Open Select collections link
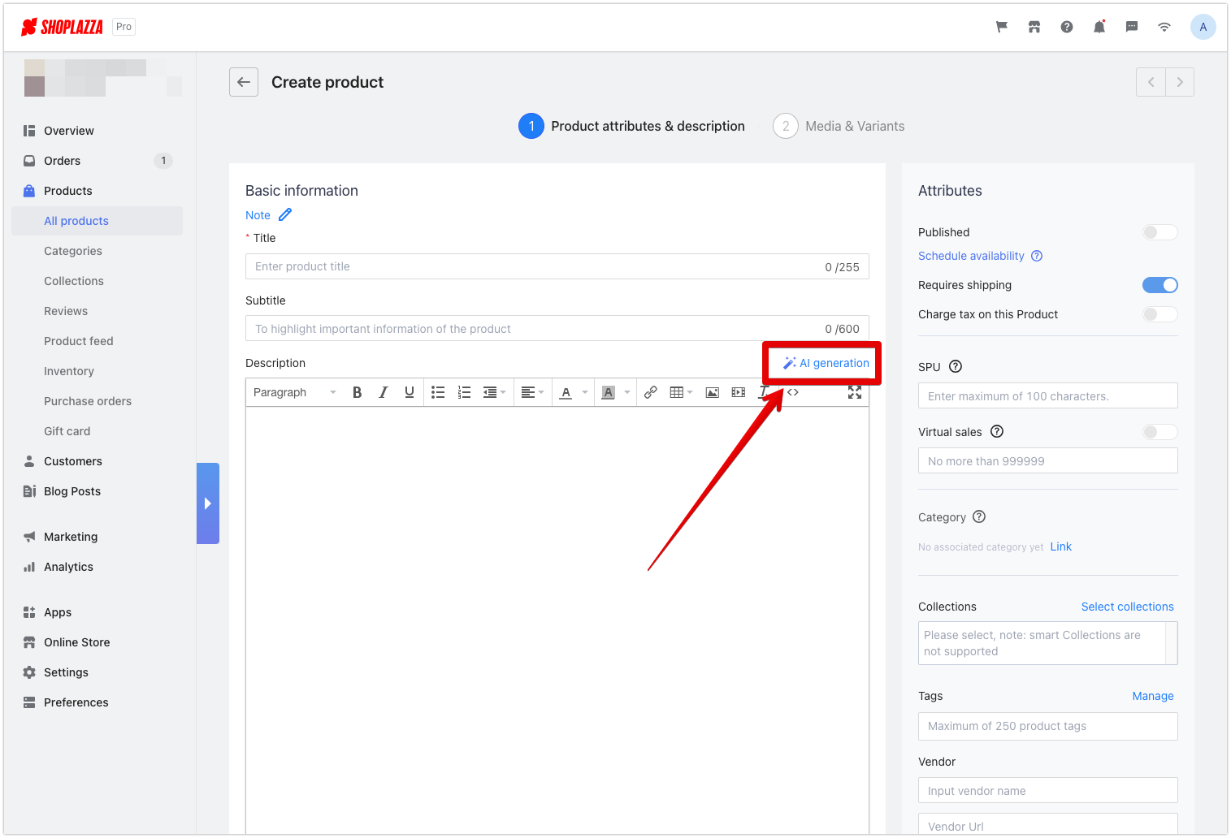The height and width of the screenshot is (838, 1231). [1127, 607]
